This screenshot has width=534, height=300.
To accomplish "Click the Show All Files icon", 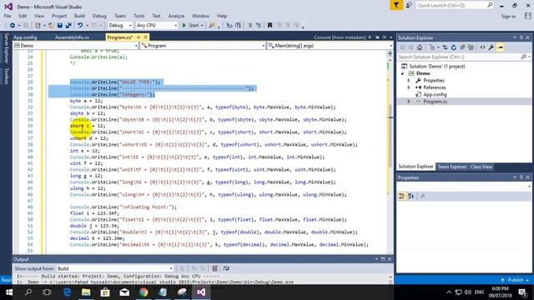I will (x=471, y=47).
